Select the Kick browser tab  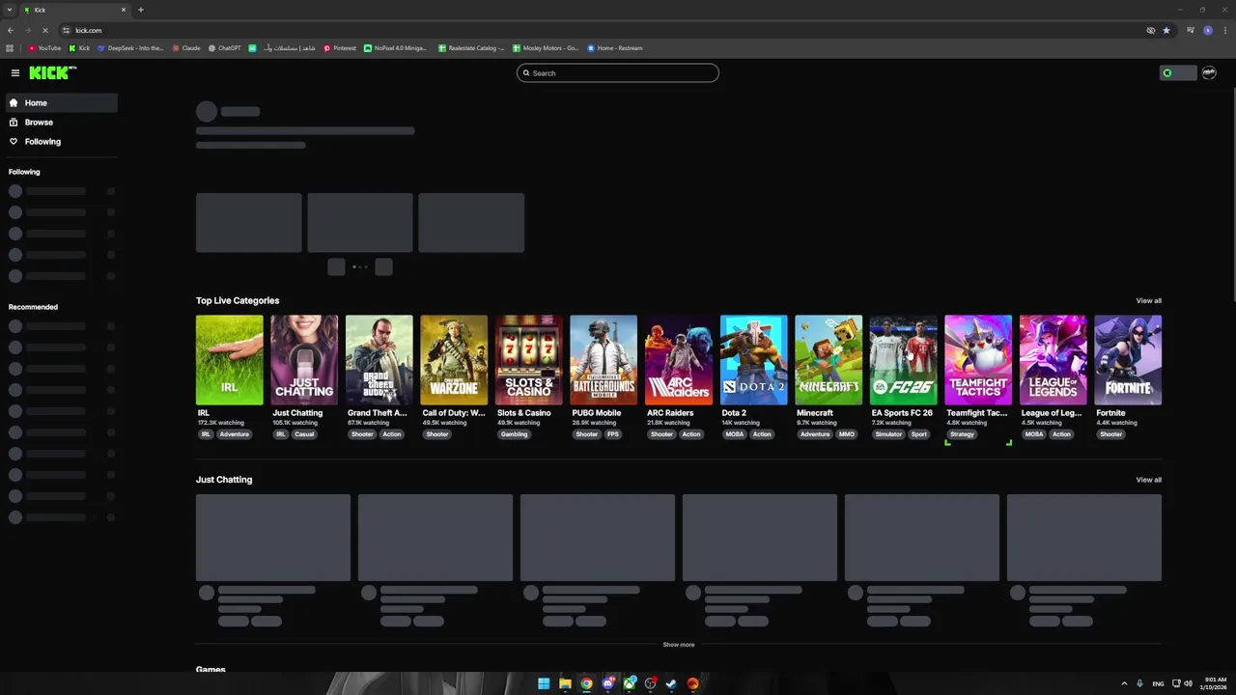point(75,10)
